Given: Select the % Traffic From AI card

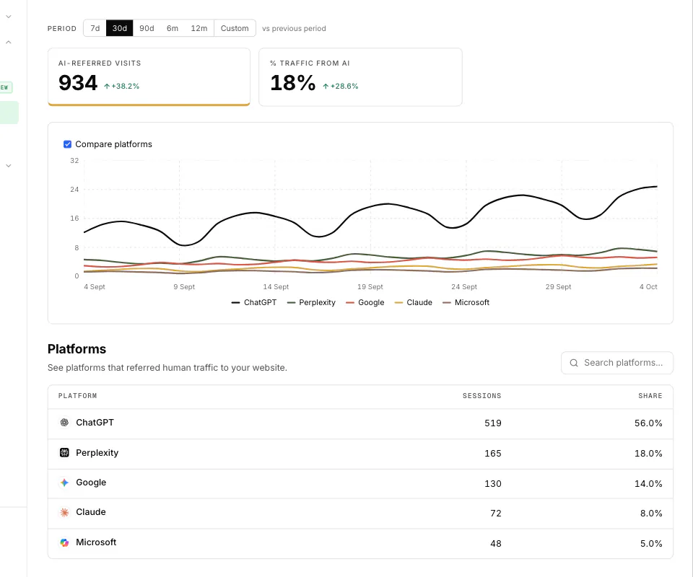Looking at the screenshot, I should click(360, 77).
